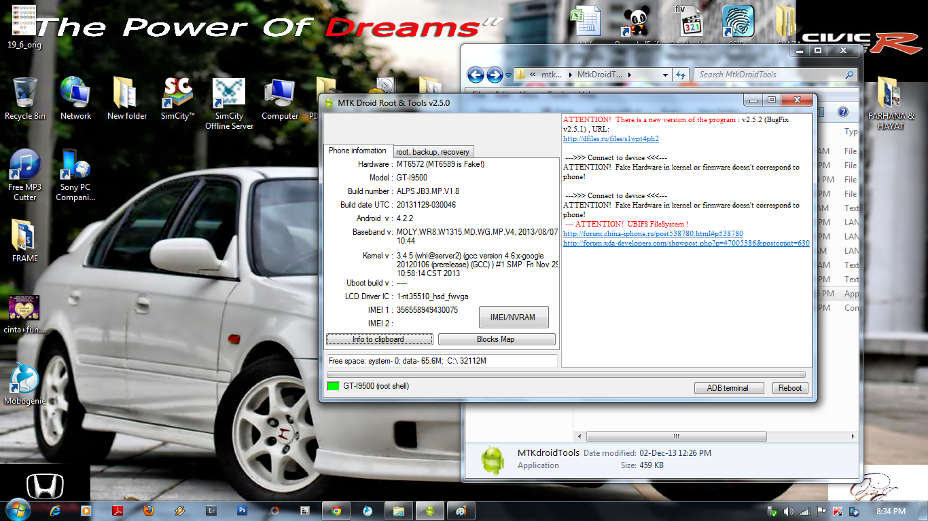The width and height of the screenshot is (928, 521).
Task: Open Adobe Reader from the taskbar
Action: click(118, 510)
